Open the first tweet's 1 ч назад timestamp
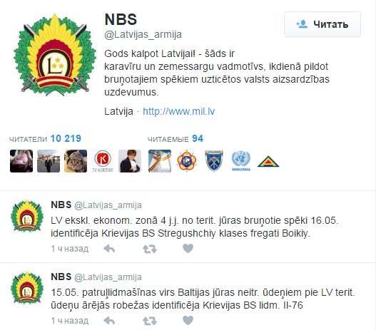Viewport: 376px width, 330px height. click(x=70, y=249)
